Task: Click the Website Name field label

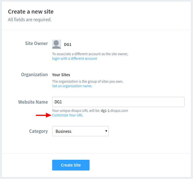Action: coord(33,102)
